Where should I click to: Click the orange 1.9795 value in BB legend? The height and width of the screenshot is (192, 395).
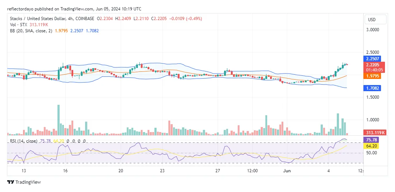pos(61,31)
